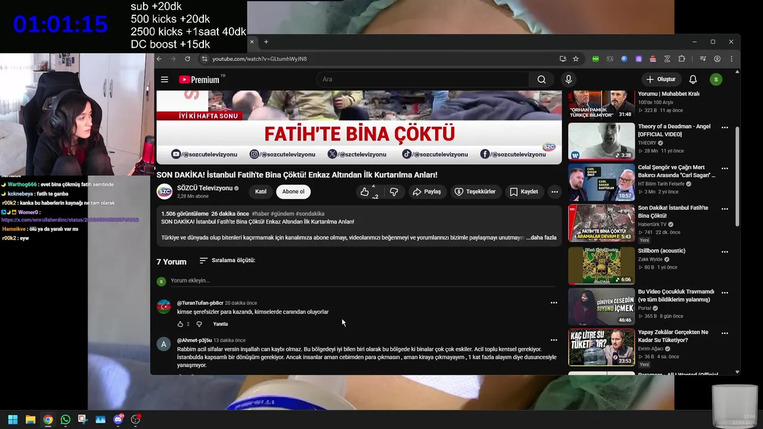Screen dimensions: 763x429
Task: Open Chrome profile icon
Action: point(717,58)
